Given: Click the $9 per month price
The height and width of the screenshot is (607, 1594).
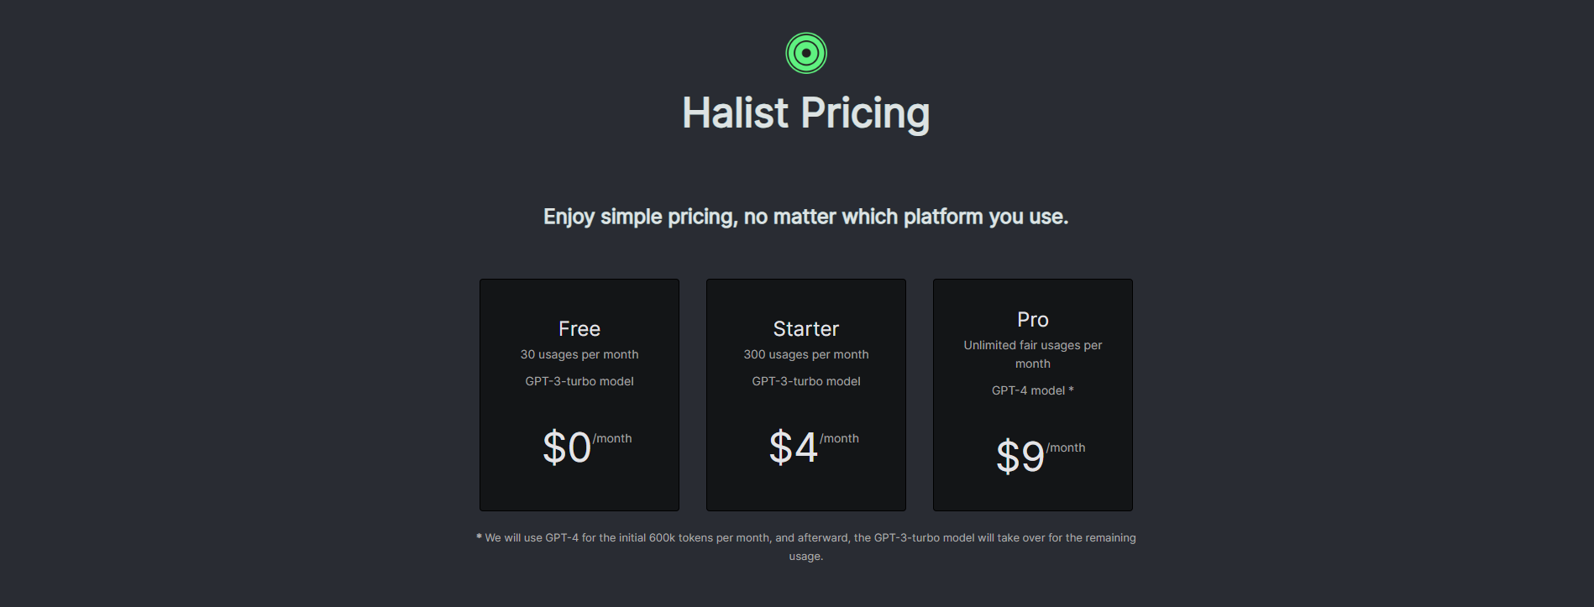Looking at the screenshot, I should (x=1041, y=456).
